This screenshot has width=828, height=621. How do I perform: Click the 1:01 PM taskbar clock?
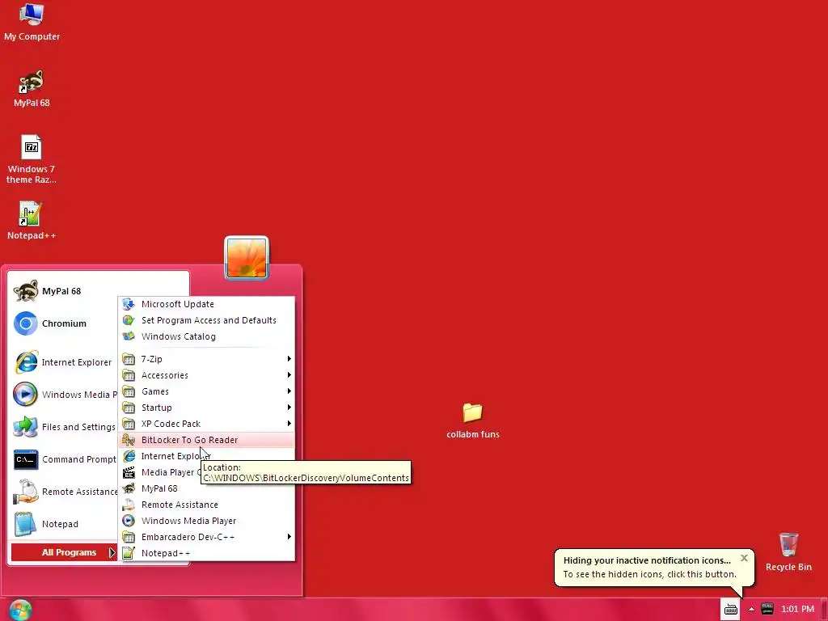(x=797, y=609)
